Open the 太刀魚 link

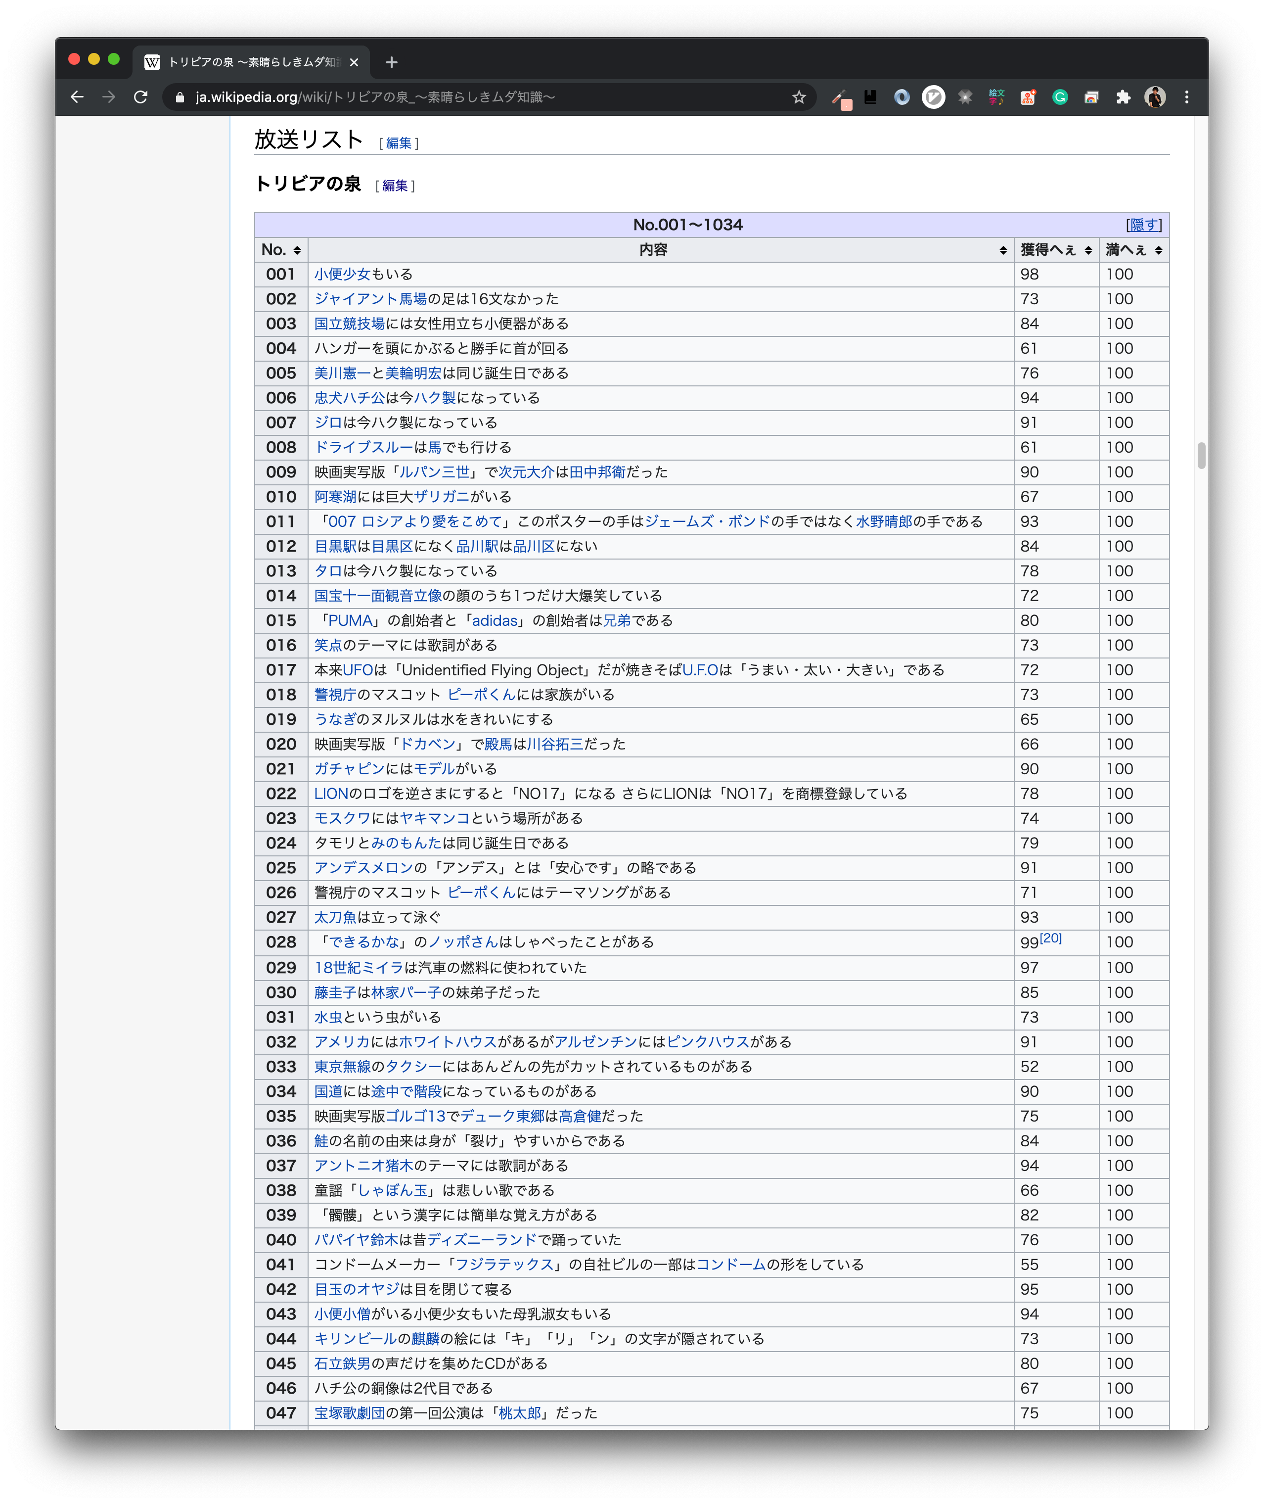[x=335, y=917]
